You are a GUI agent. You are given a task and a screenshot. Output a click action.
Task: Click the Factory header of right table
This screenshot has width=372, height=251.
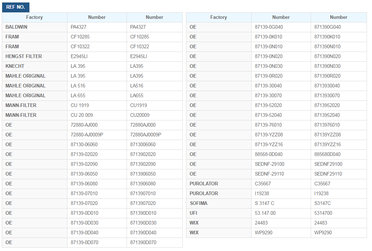(219, 17)
